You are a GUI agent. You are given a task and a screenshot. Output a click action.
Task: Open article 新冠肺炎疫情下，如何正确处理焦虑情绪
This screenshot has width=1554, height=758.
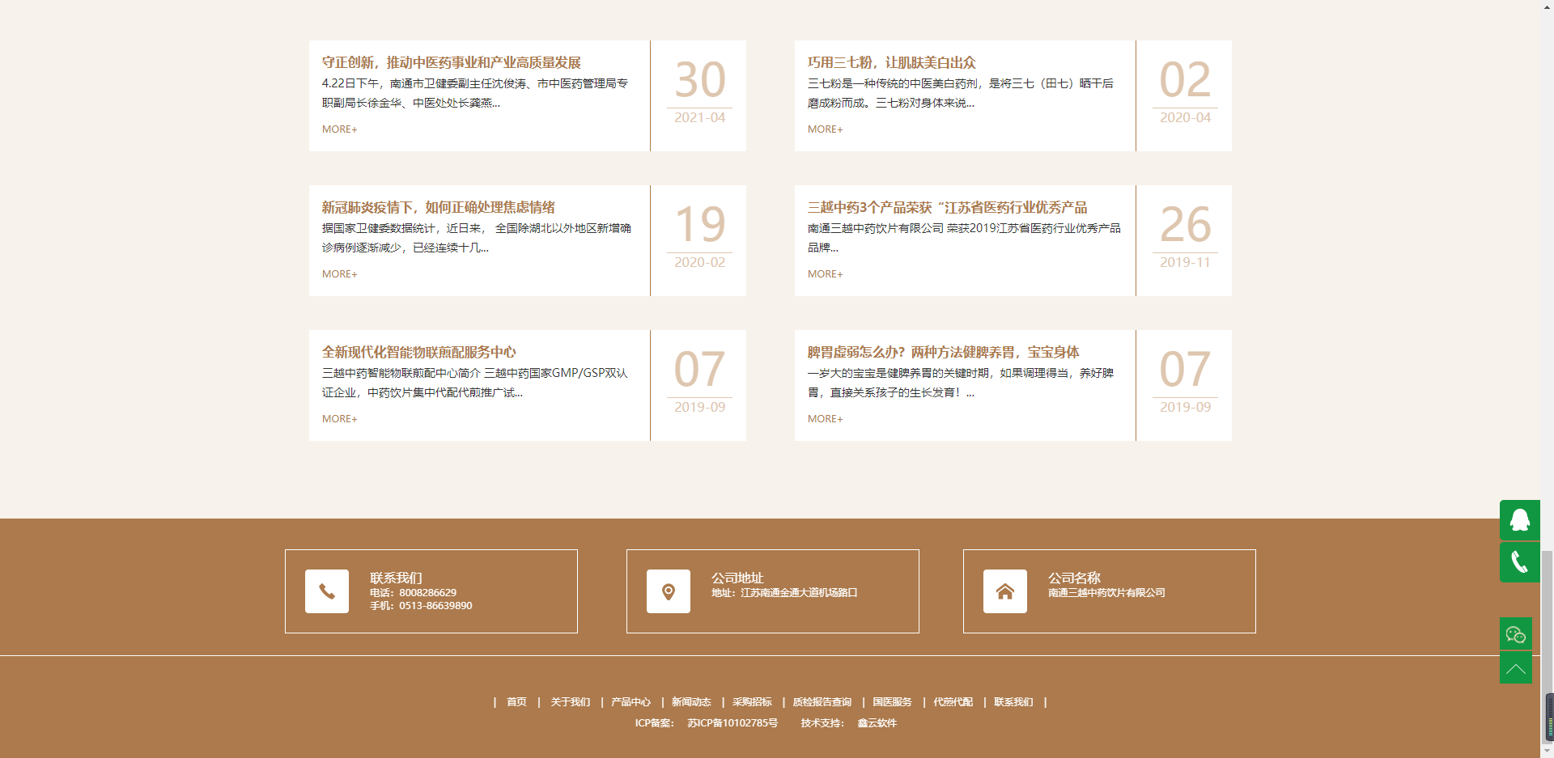(438, 207)
